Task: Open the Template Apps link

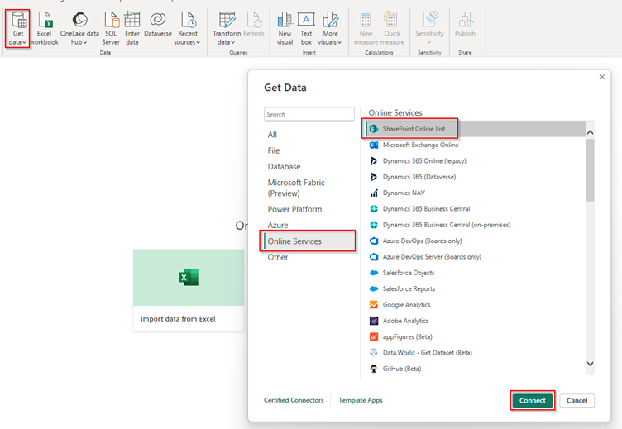Action: click(x=361, y=400)
